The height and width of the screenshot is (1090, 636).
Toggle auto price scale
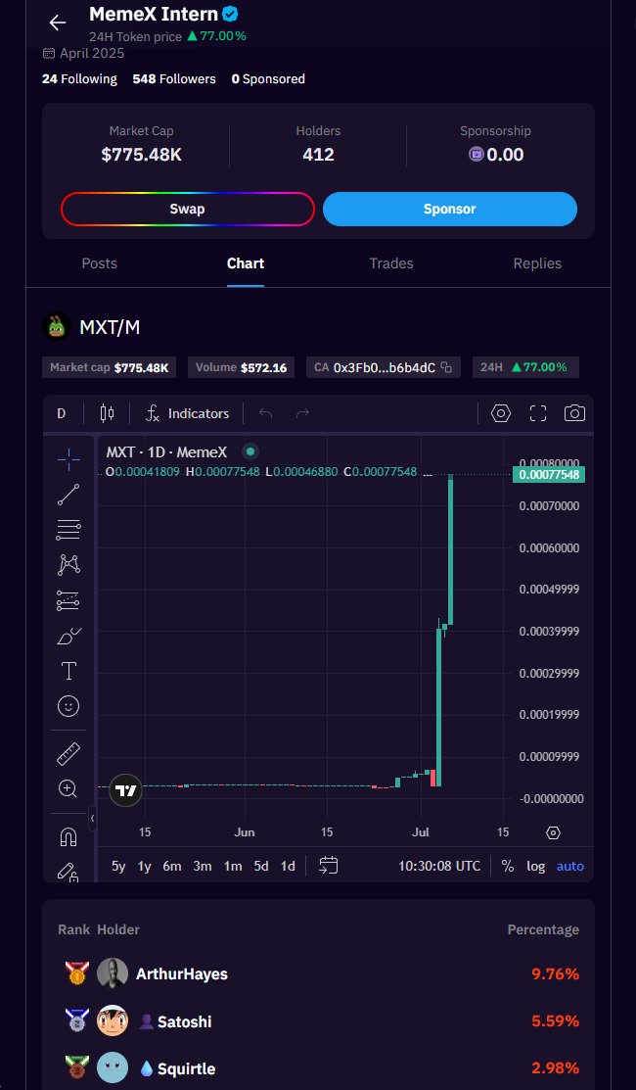[x=570, y=866]
